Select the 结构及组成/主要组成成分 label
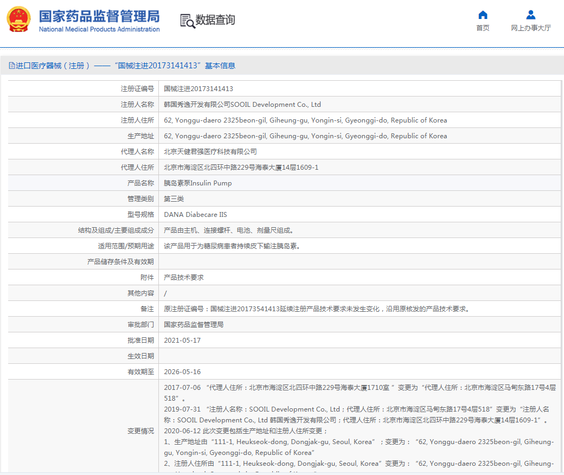Viewport: 564px width, 475px height. pyautogui.click(x=116, y=230)
